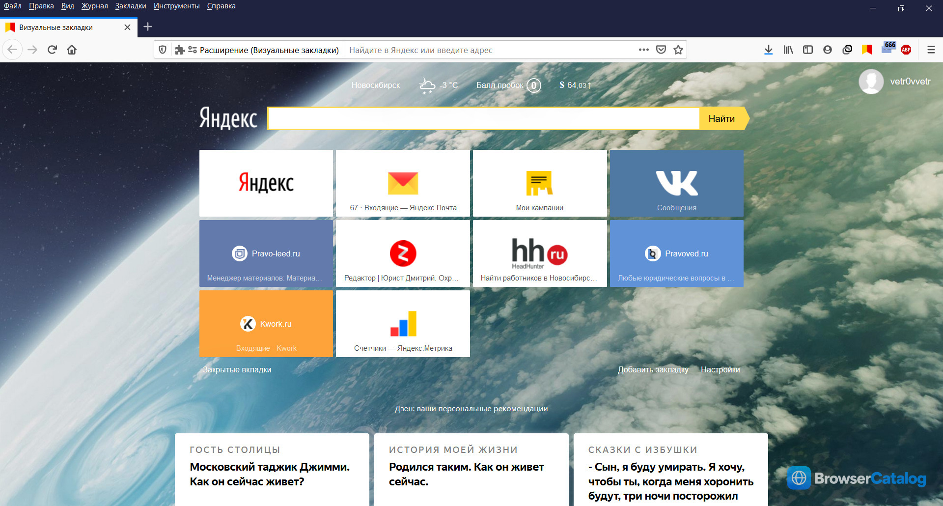Open the hamburger application menu
Screen dimensions: 943x506
pos(931,50)
